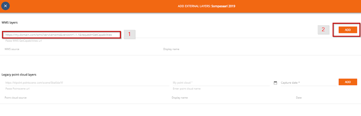Click the Capture date field

[309, 83]
